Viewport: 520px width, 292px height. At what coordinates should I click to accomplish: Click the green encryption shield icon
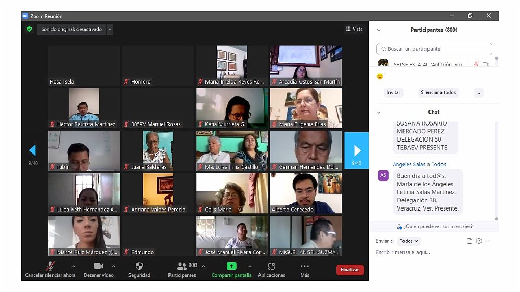[29, 29]
